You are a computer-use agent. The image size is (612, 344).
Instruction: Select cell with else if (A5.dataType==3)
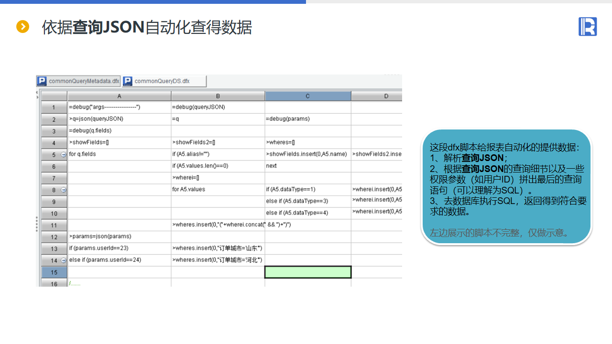pos(308,202)
